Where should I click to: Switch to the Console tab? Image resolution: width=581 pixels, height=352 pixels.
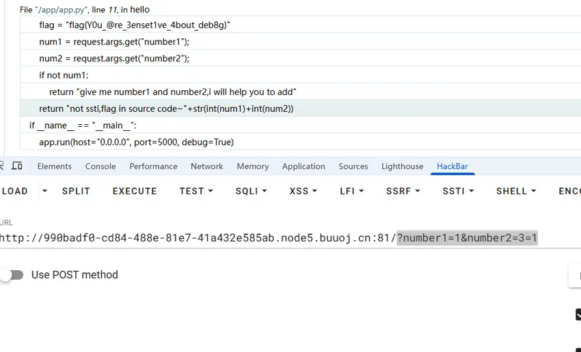pos(100,166)
